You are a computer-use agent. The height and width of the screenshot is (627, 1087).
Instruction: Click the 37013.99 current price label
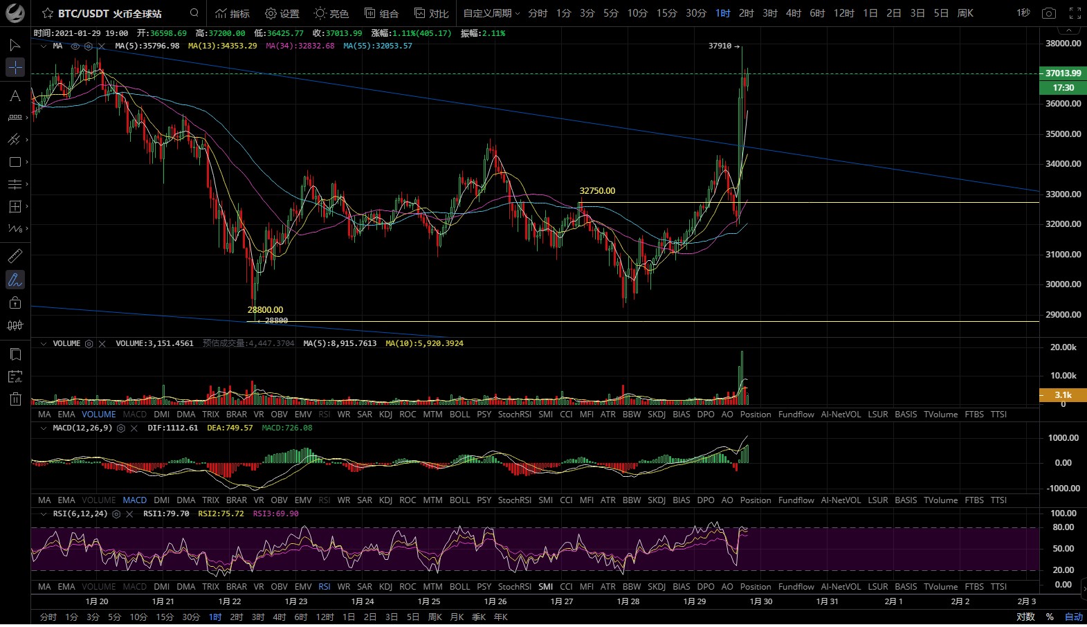1063,73
